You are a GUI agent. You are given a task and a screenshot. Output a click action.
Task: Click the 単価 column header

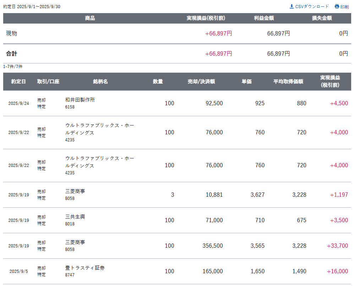[246, 82]
